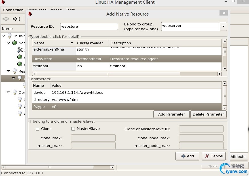
Task: Click the connect plug icon in the main toolbar
Action: [6, 19]
